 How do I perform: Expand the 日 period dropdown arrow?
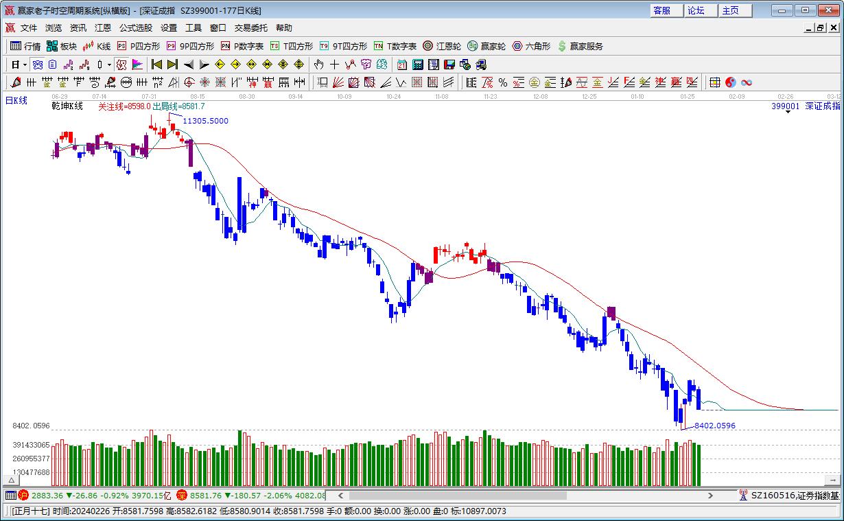(x=25, y=65)
